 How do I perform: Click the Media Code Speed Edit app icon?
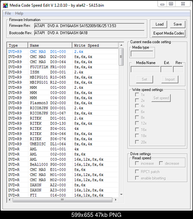coord(5,5)
